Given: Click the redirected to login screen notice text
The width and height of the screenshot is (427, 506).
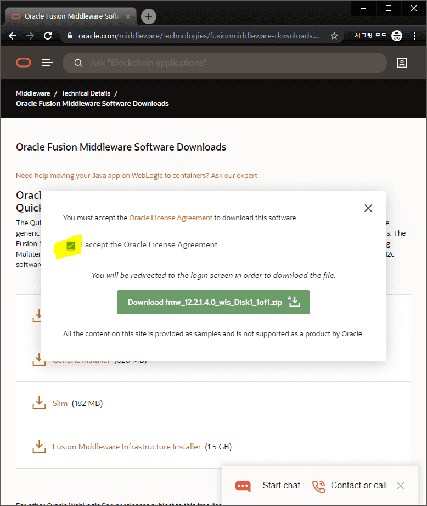Looking at the screenshot, I should [x=214, y=275].
